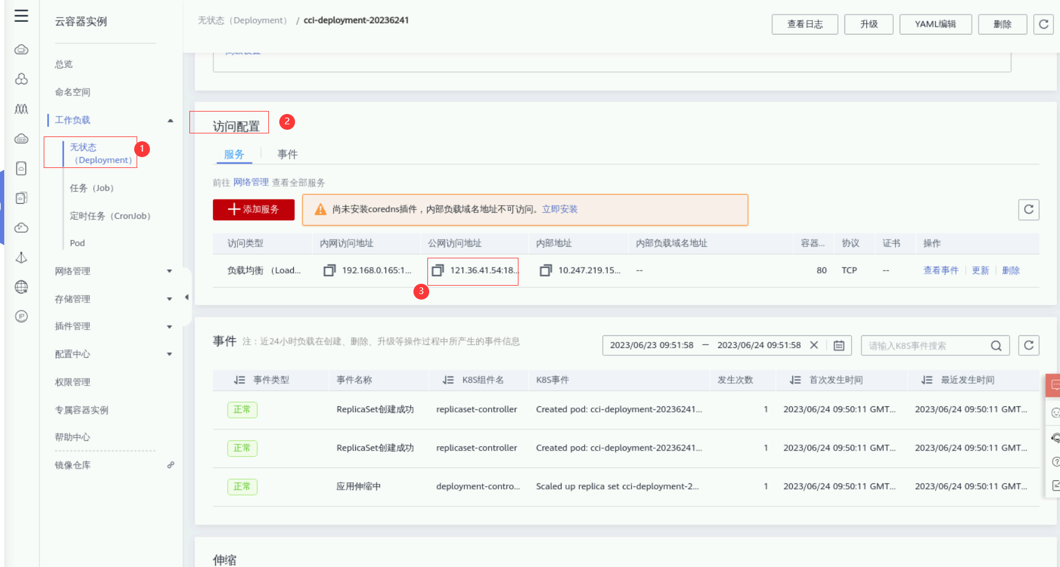Click the headset support icon

[1056, 437]
